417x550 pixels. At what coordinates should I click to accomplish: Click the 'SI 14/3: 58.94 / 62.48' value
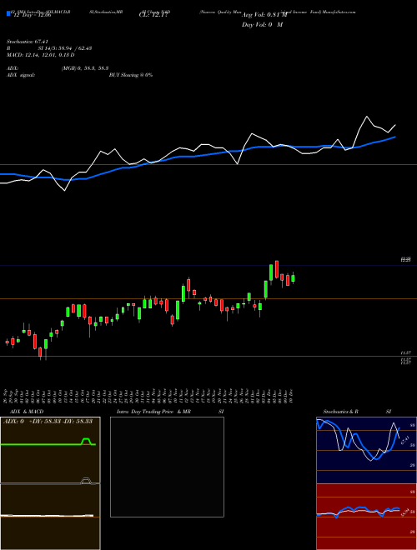click(65, 48)
